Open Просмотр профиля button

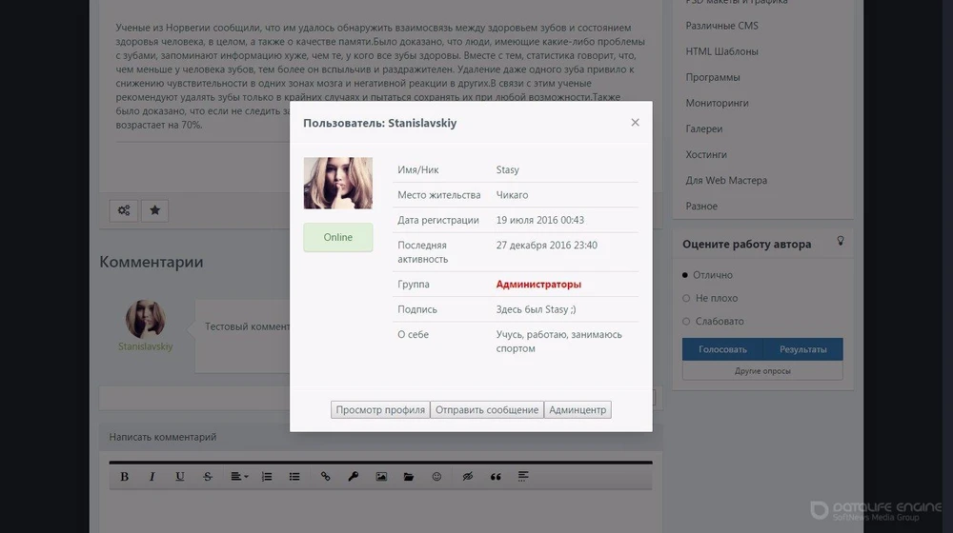tap(380, 410)
